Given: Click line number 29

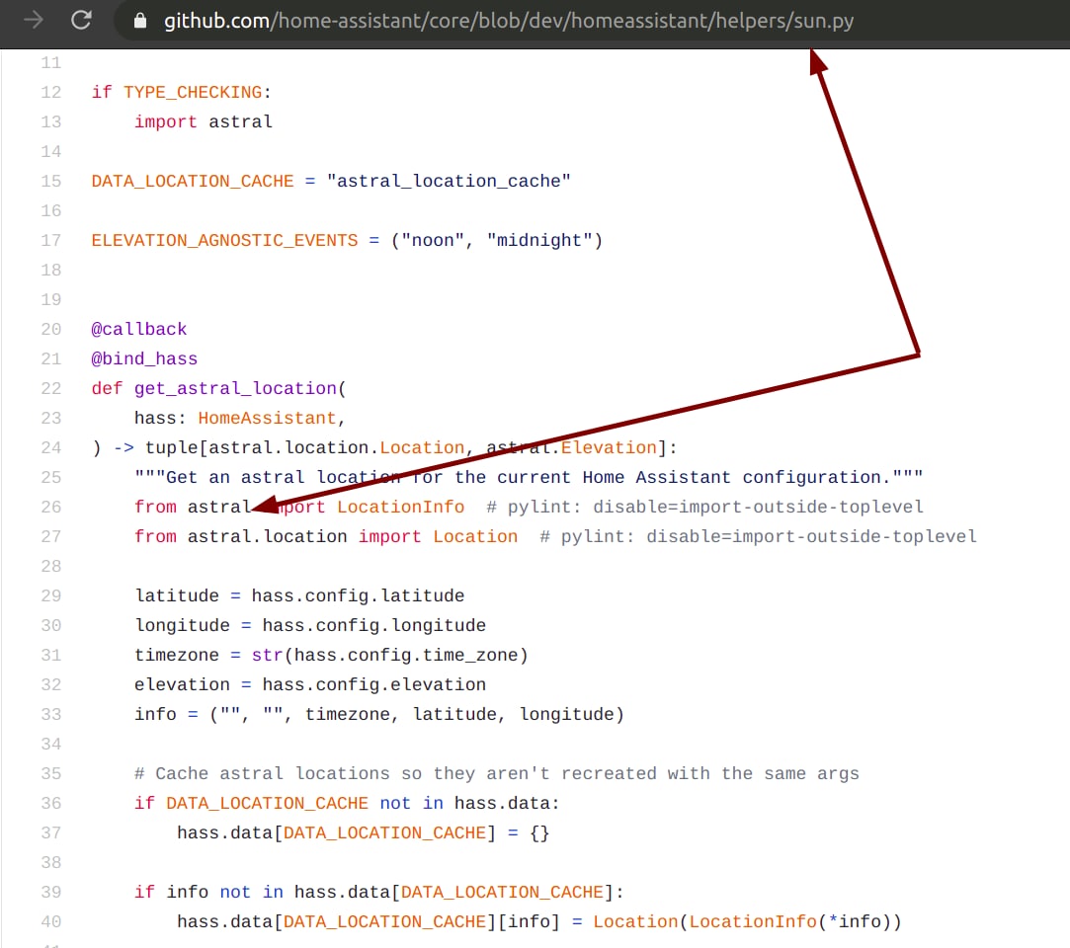Looking at the screenshot, I should (x=51, y=596).
